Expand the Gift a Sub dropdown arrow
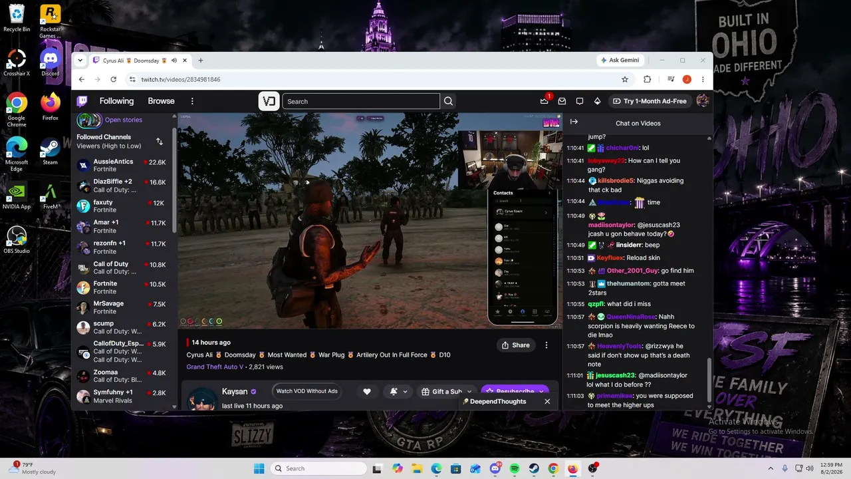851x479 pixels. click(x=469, y=392)
